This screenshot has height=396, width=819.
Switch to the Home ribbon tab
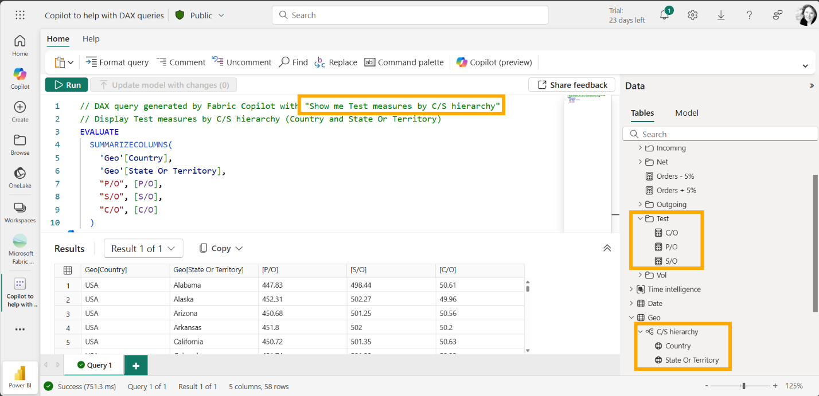point(58,39)
